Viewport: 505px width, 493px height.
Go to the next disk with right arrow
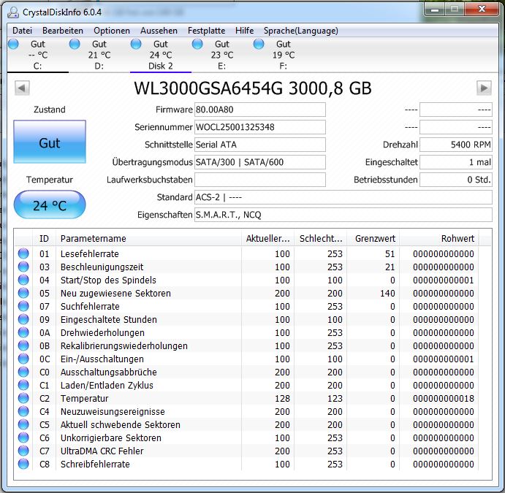click(484, 88)
